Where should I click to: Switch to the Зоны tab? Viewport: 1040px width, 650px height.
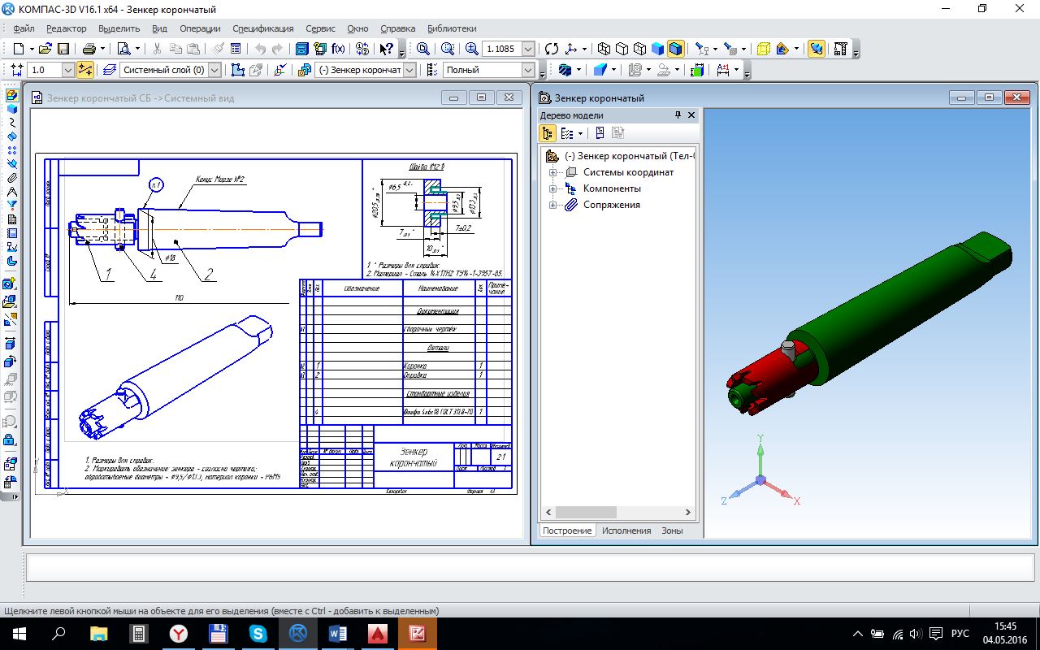672,531
